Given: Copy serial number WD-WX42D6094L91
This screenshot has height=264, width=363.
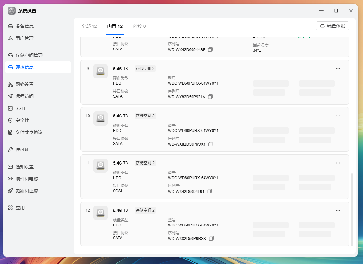Looking at the screenshot, I should pyautogui.click(x=209, y=191).
